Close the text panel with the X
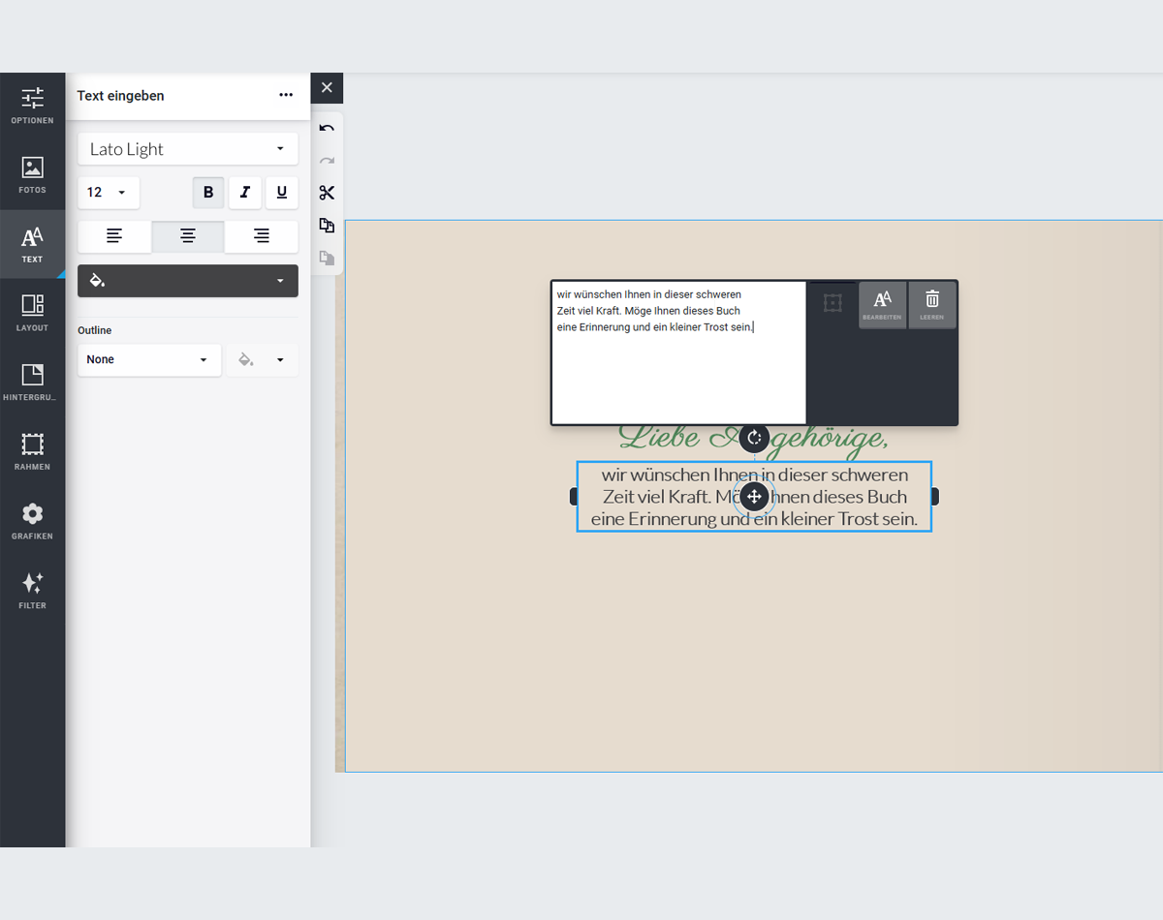This screenshot has height=920, width=1163. (327, 88)
